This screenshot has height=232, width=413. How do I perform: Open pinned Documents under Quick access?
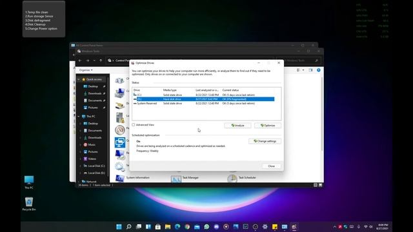pyautogui.click(x=95, y=101)
